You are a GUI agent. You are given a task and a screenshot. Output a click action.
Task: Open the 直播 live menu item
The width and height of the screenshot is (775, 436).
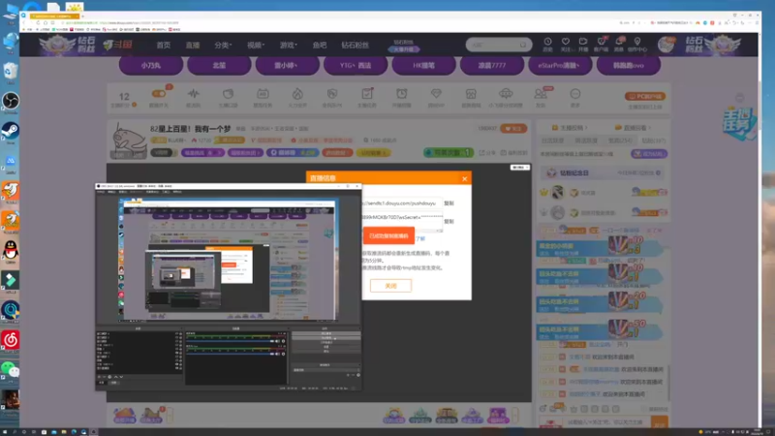[192, 45]
